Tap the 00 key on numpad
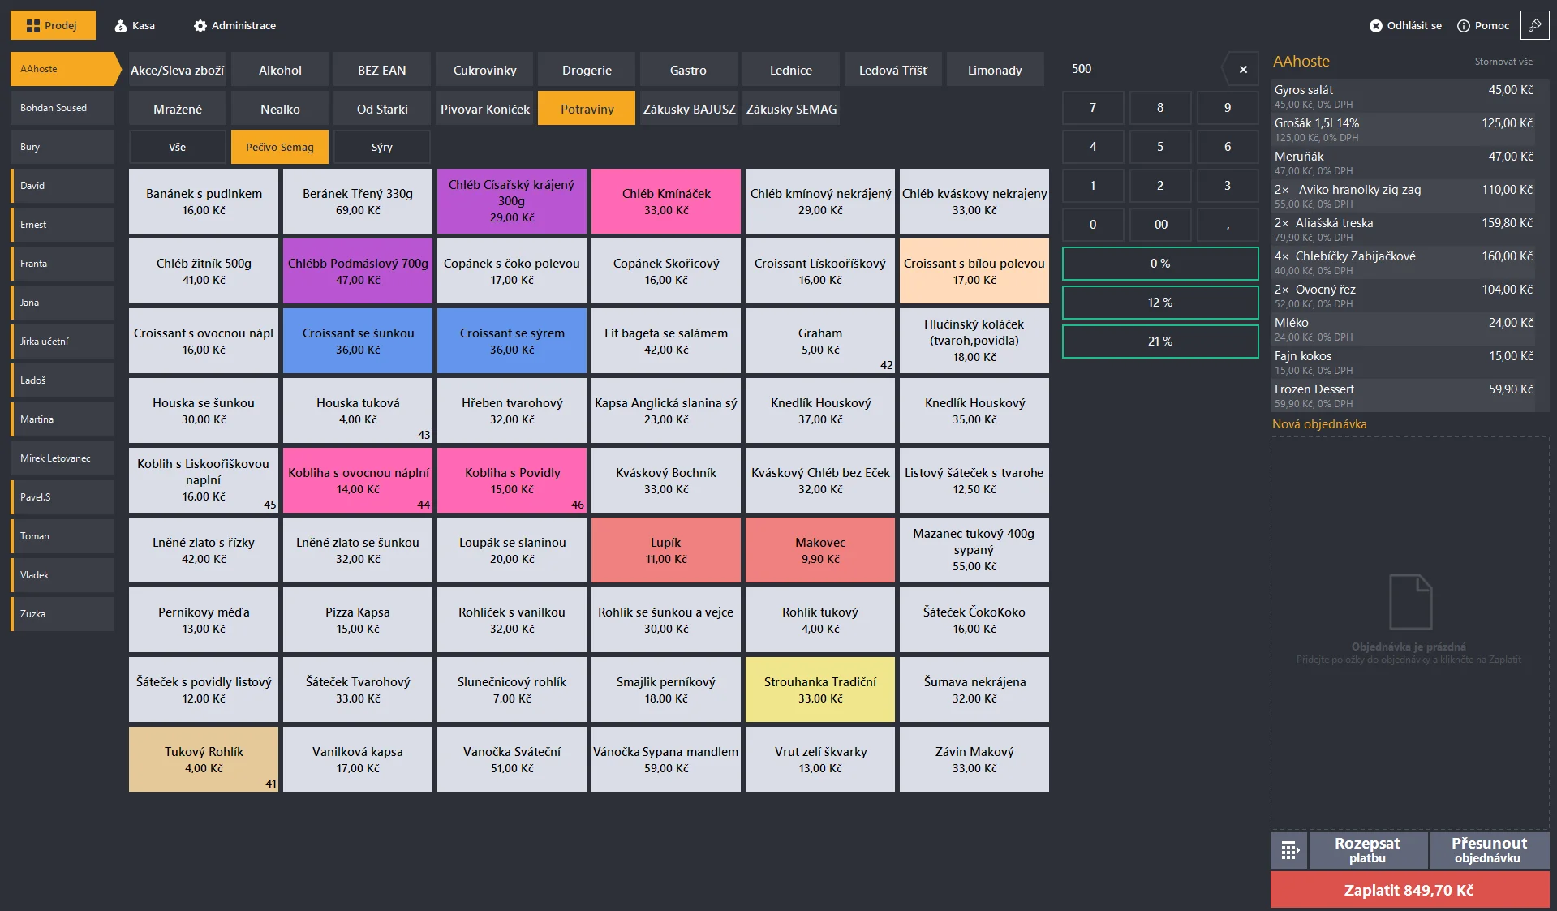The width and height of the screenshot is (1557, 911). point(1160,225)
